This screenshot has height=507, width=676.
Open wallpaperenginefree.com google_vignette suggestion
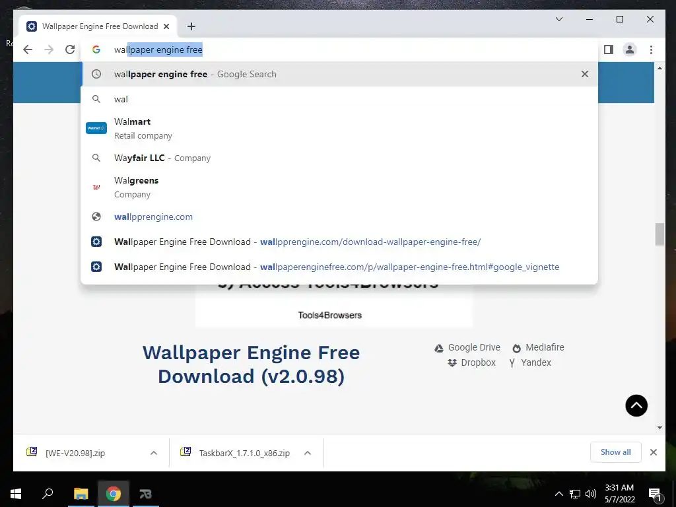[339, 267]
